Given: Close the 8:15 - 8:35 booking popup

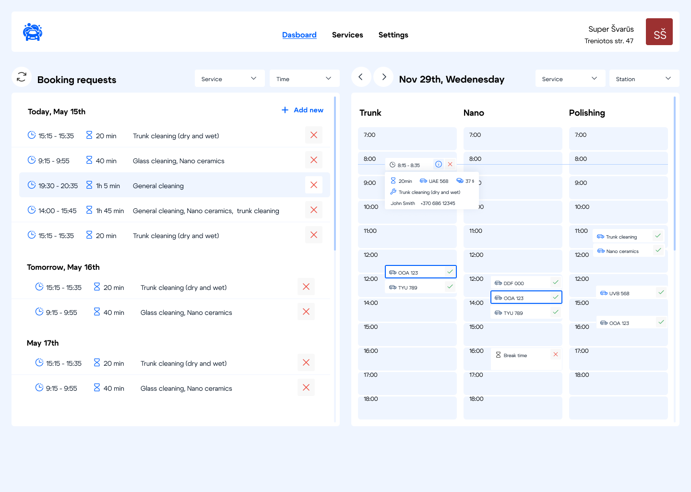Looking at the screenshot, I should [450, 164].
